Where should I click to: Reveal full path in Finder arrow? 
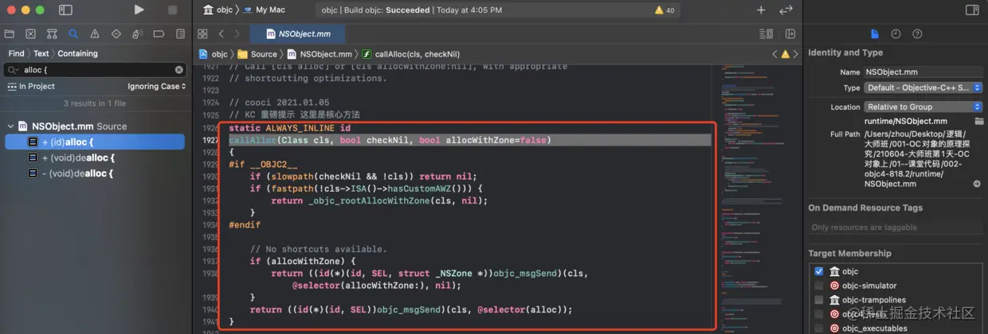(x=977, y=184)
